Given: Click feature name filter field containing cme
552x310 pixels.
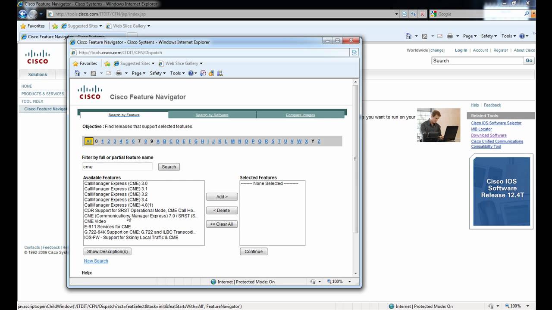Looking at the screenshot, I should (117, 167).
